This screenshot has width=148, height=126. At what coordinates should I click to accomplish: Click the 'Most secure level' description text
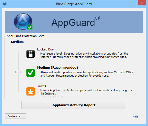click(84, 55)
